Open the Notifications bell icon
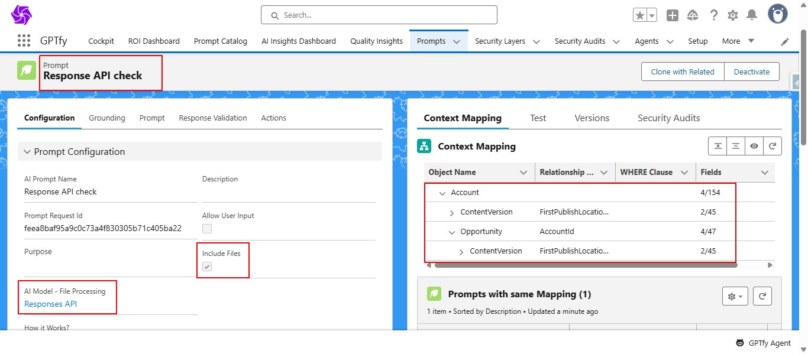This screenshot has width=808, height=354. (x=752, y=15)
